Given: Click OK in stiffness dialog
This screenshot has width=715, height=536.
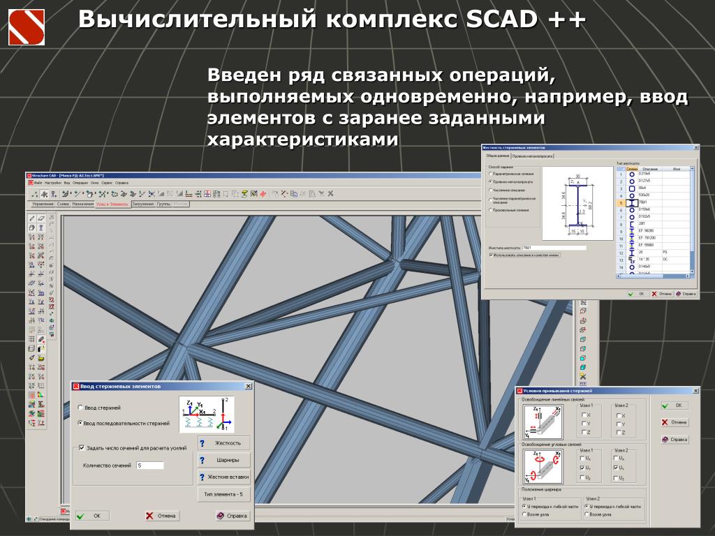Looking at the screenshot, I should pyautogui.click(x=638, y=294).
